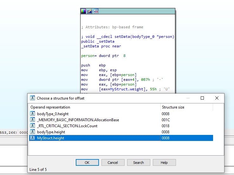Open Help for the structure dialog
Image resolution: width=234 pixels, height=175 pixels.
(164, 163)
